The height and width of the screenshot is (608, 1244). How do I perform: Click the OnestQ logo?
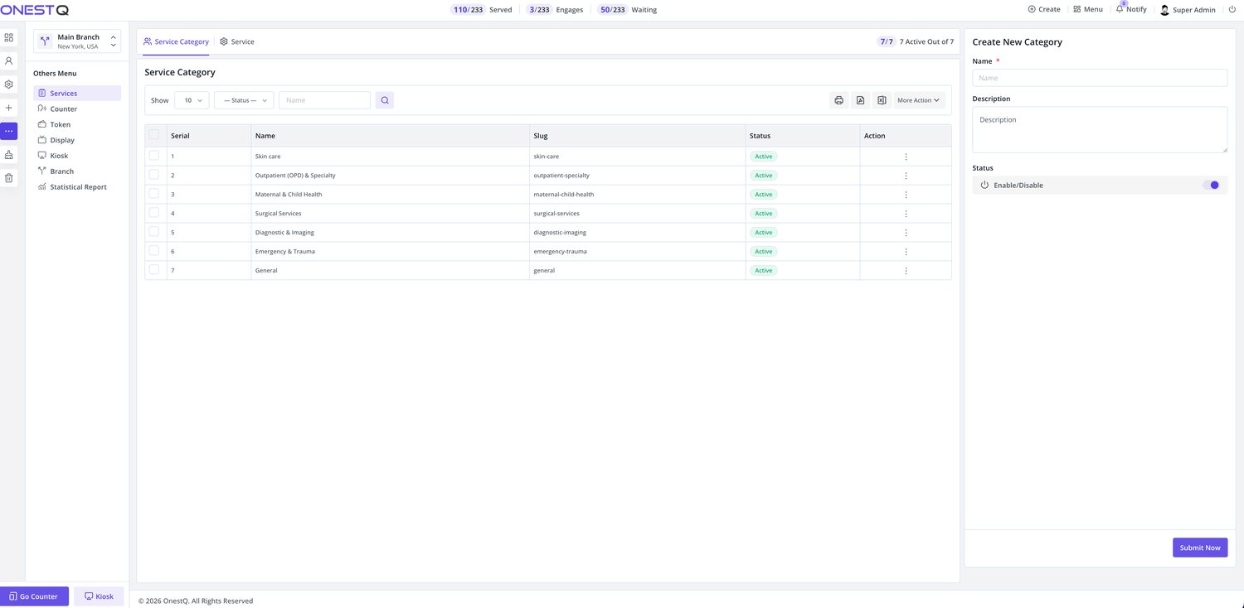tap(35, 10)
